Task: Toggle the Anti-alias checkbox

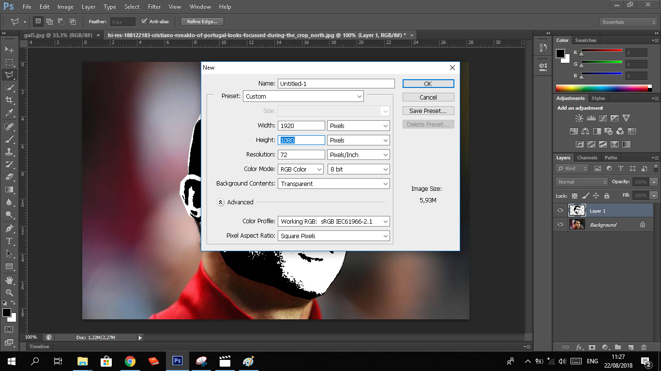Action: pos(144,22)
